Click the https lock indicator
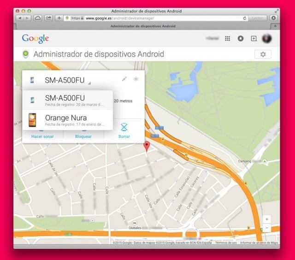 tap(77, 18)
